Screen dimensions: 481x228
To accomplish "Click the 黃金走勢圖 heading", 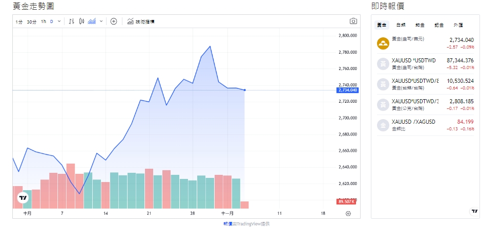I will click(33, 6).
